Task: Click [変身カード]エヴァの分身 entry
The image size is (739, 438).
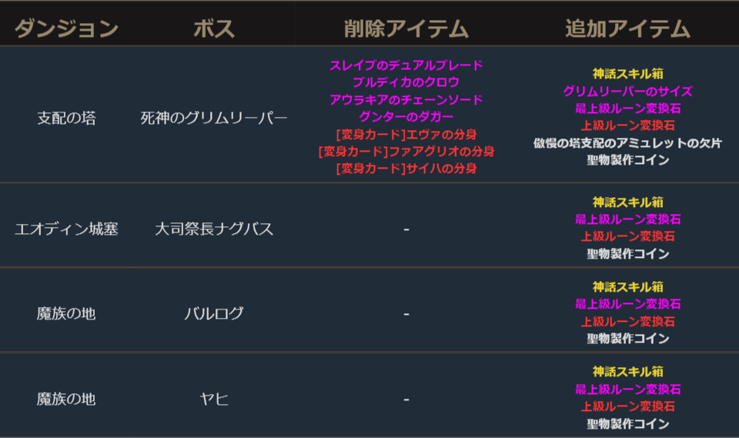Action: coord(406,134)
